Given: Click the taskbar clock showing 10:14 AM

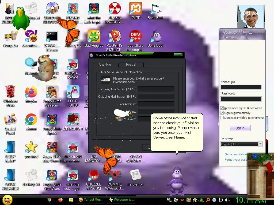Looking at the screenshot, I should coord(251,200).
